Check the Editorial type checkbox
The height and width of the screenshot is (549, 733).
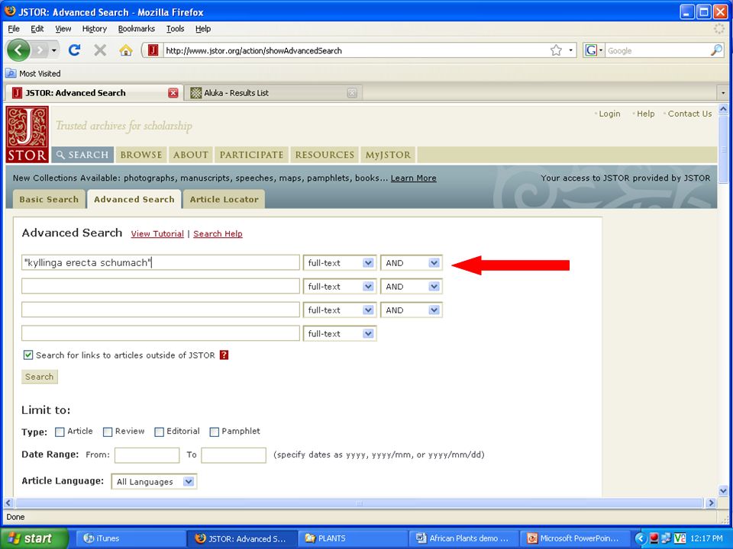[160, 432]
